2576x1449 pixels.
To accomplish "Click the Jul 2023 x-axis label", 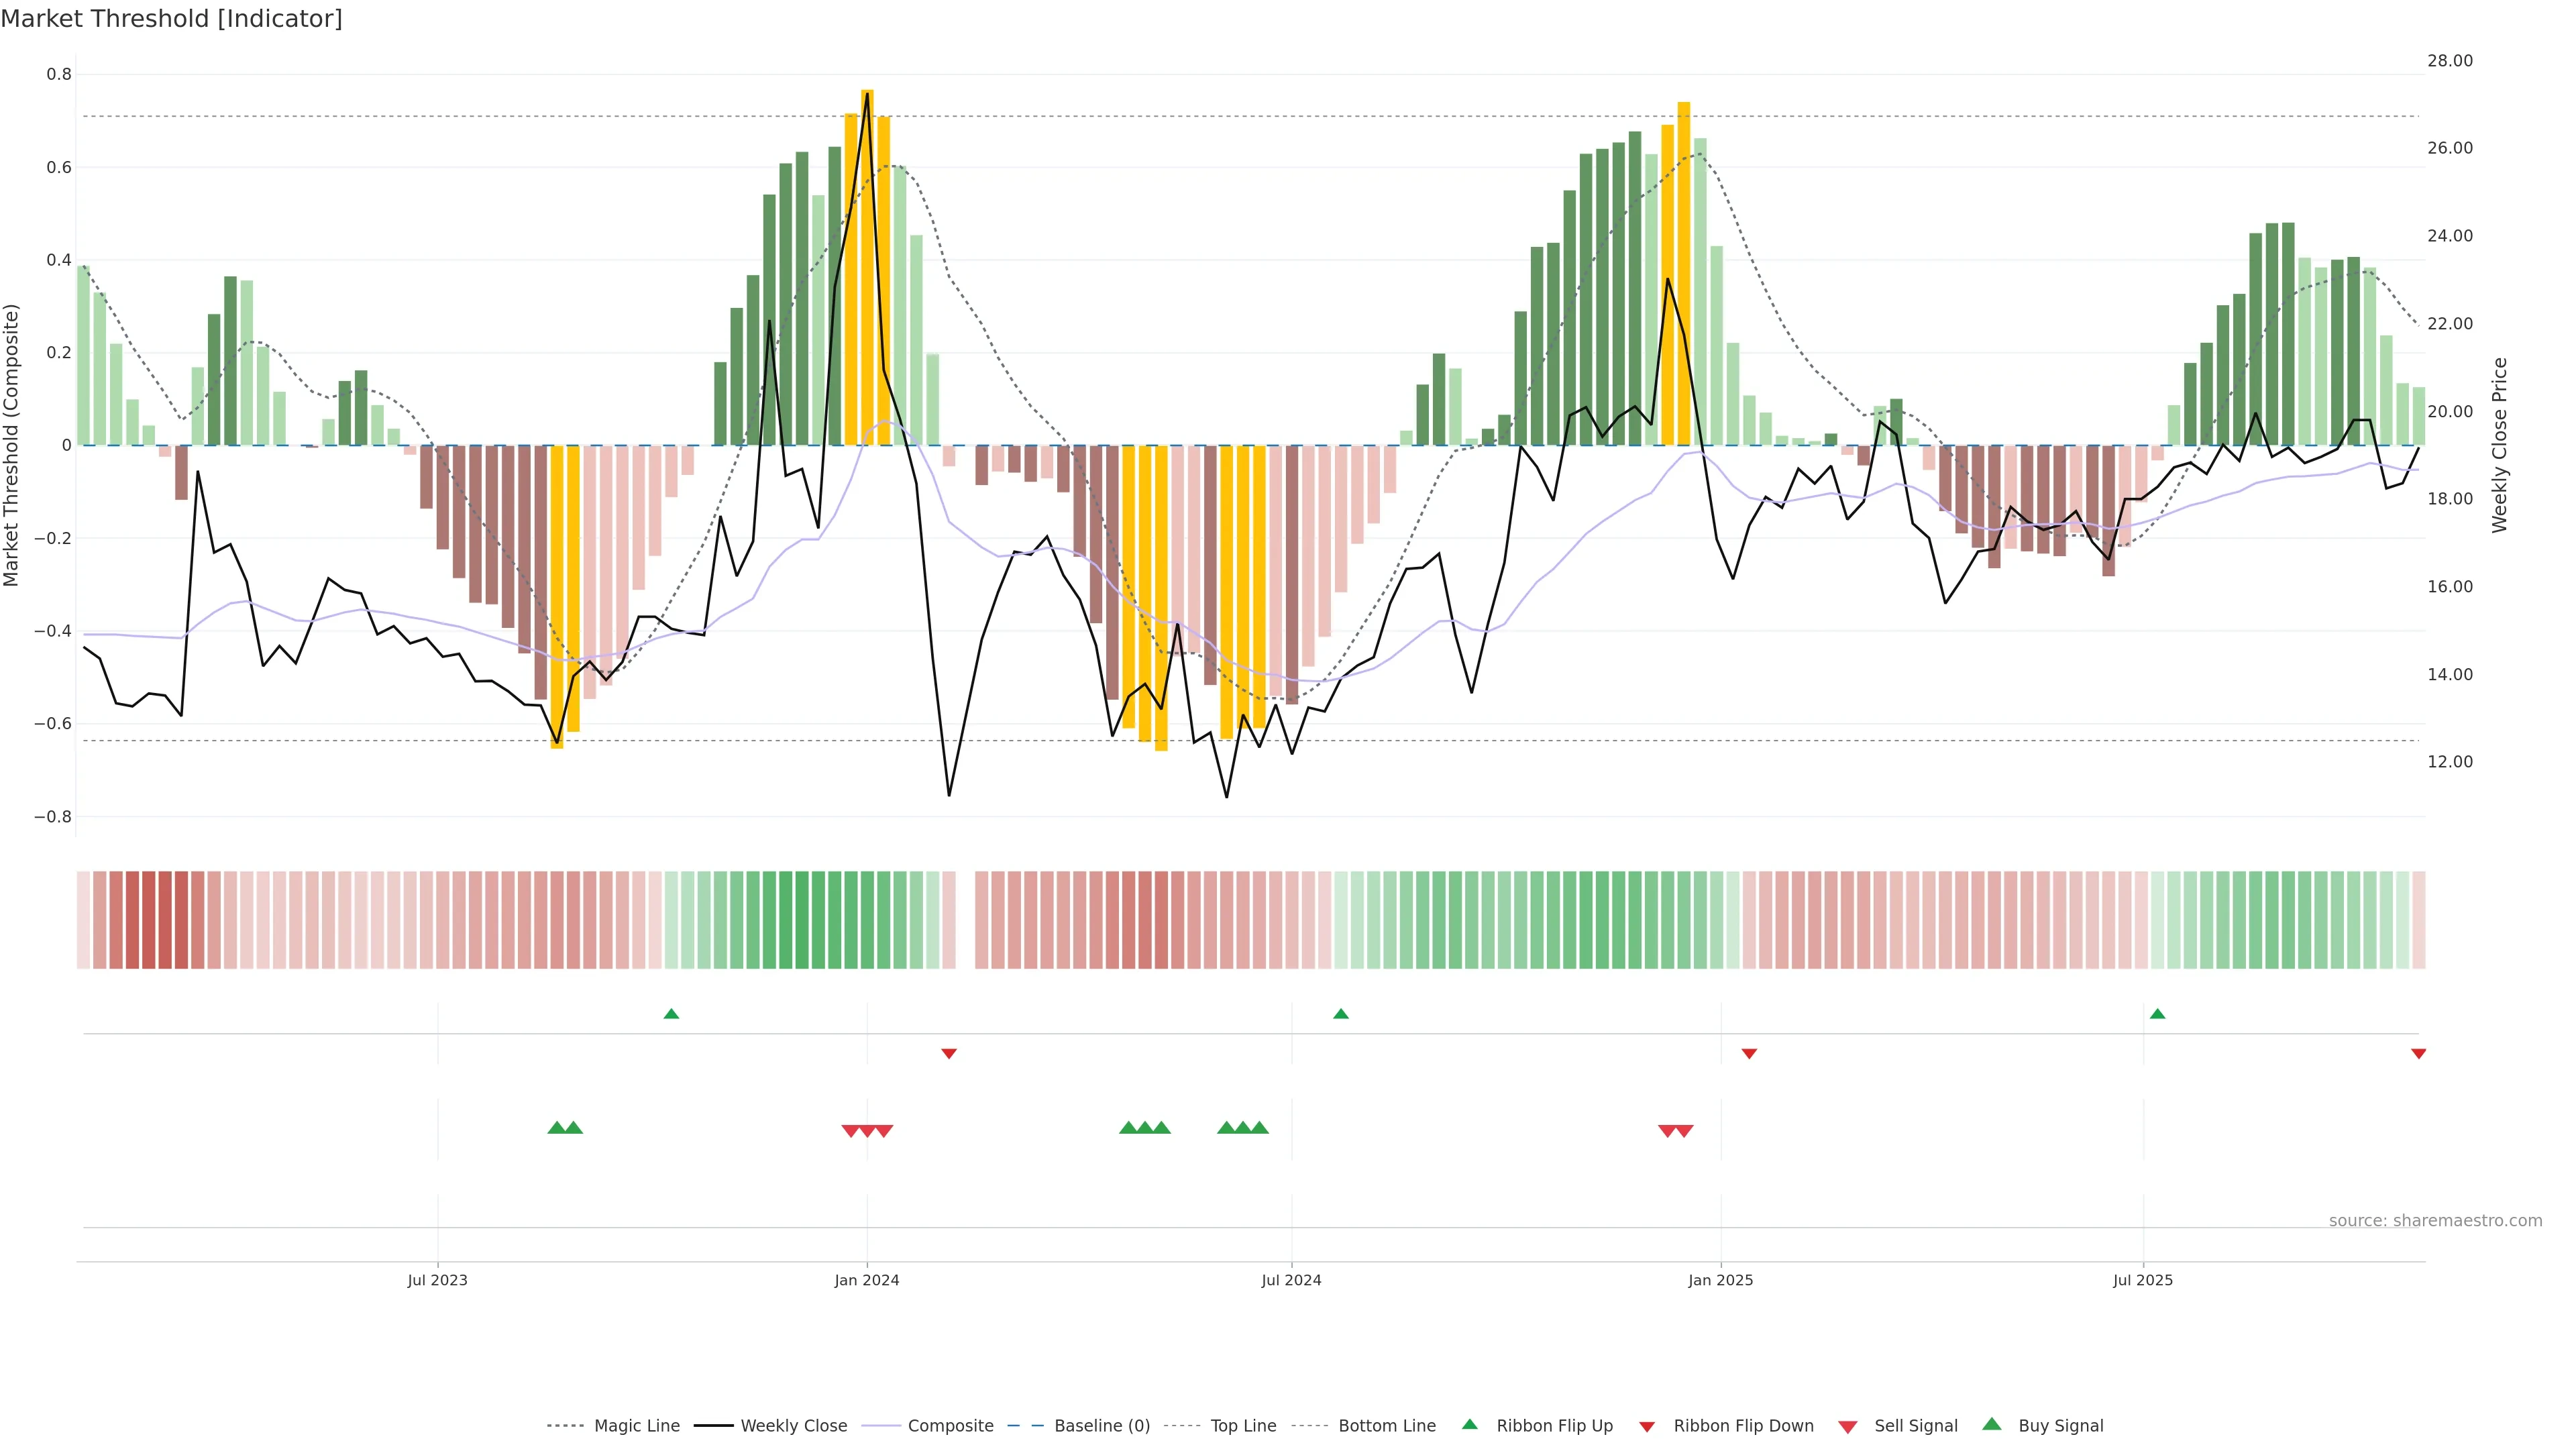I will click(437, 1280).
